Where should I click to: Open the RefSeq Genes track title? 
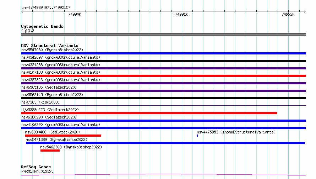36,167
